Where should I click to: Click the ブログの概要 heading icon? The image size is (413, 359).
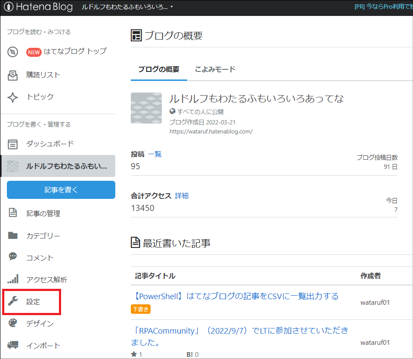(x=136, y=35)
